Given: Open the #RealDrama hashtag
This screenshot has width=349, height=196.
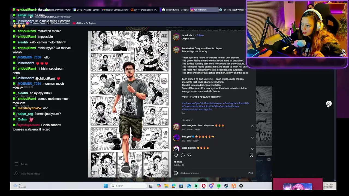Looking at the screenshot, I should coord(232,106).
